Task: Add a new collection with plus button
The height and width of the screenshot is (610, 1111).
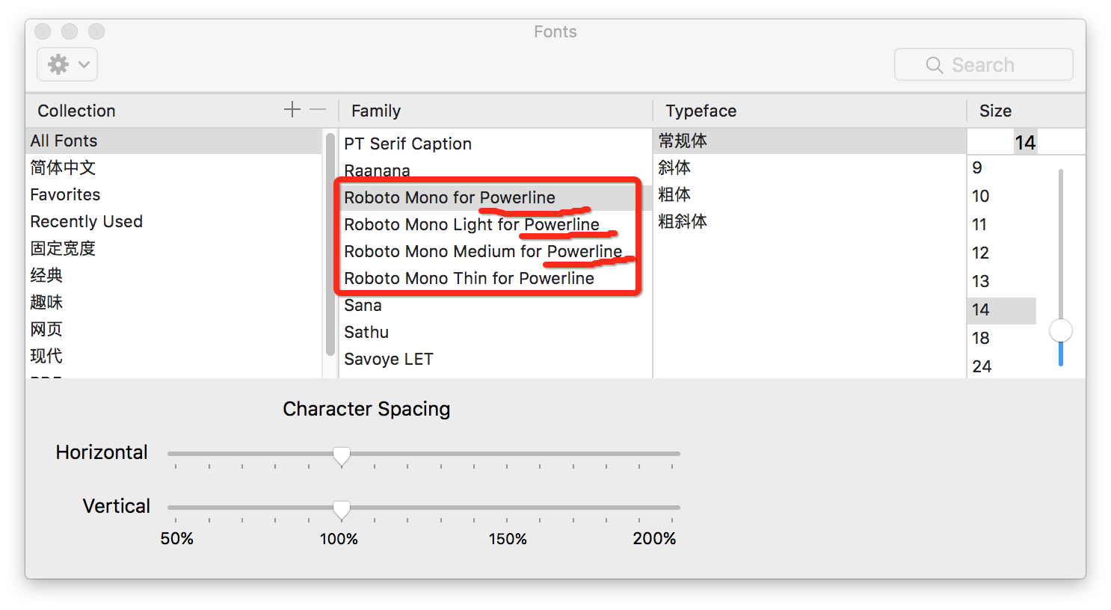Action: 292,110
